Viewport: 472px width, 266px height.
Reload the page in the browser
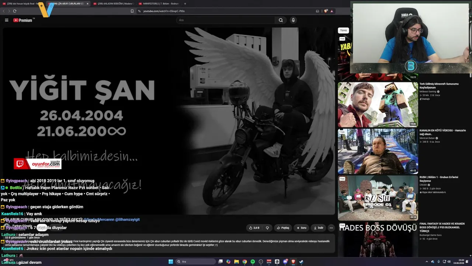tap(15, 11)
